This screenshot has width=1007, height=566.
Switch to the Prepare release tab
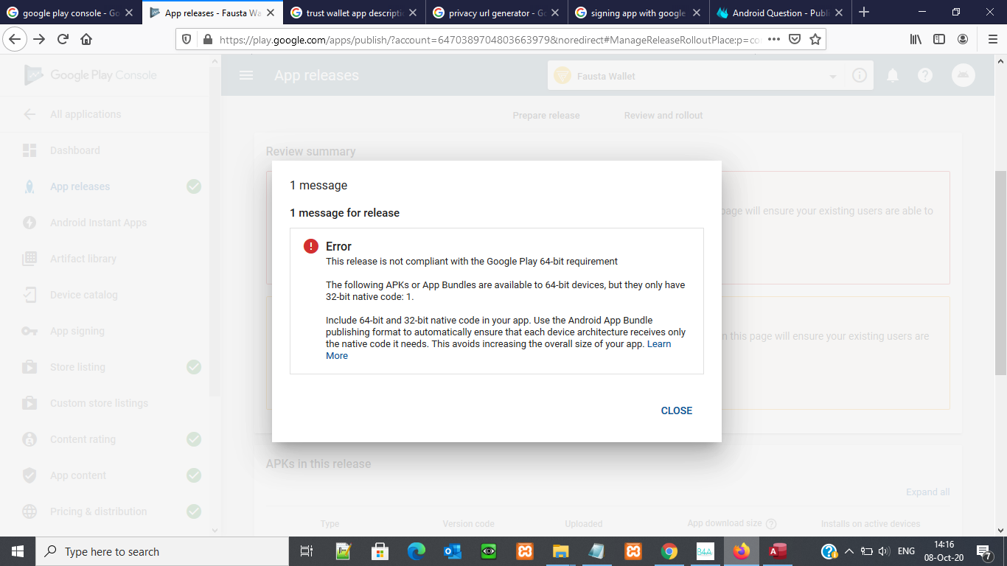(546, 115)
